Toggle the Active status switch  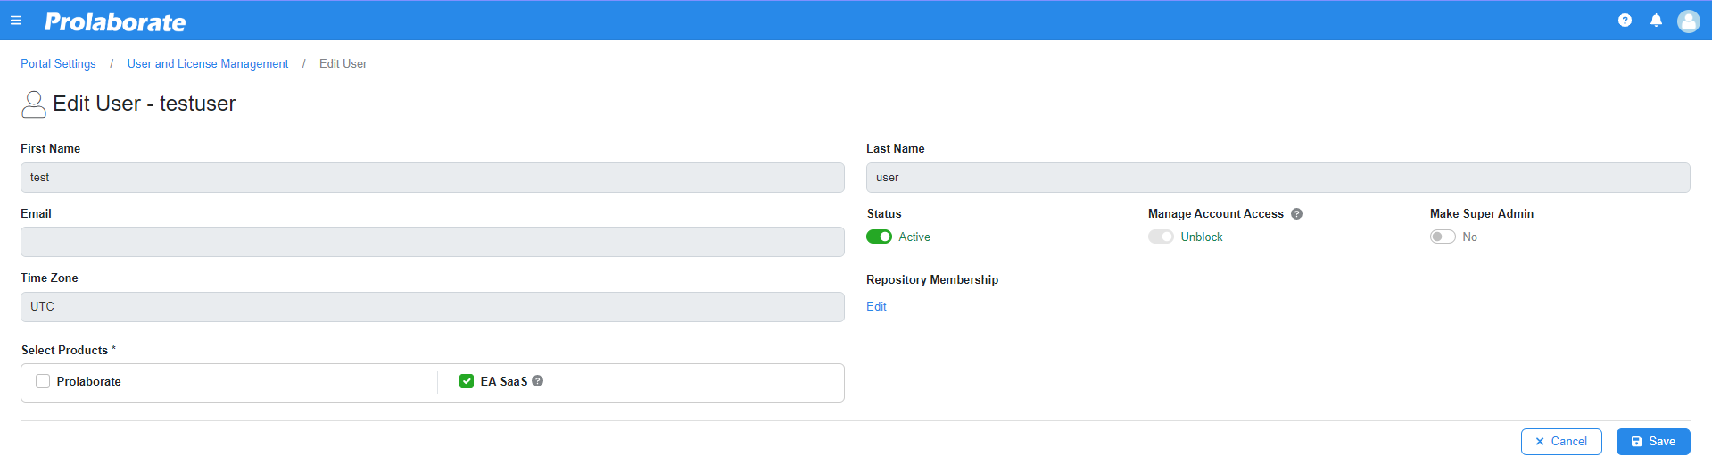[x=879, y=237]
